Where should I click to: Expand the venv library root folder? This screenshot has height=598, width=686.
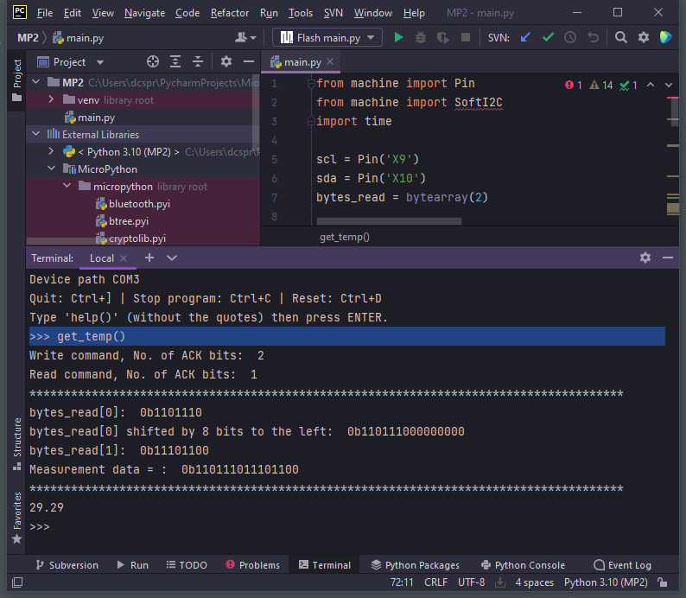52,100
